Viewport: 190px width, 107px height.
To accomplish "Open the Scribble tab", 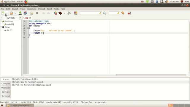I will pyautogui.click(x=6, y=92).
